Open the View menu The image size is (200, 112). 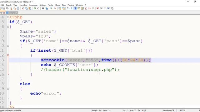click(15, 5)
